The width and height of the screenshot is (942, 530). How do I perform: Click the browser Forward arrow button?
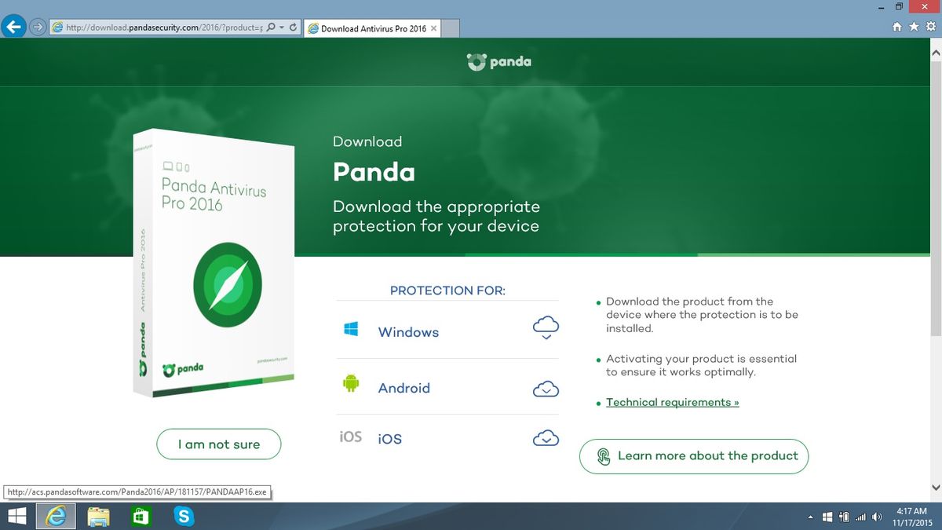[x=38, y=27]
